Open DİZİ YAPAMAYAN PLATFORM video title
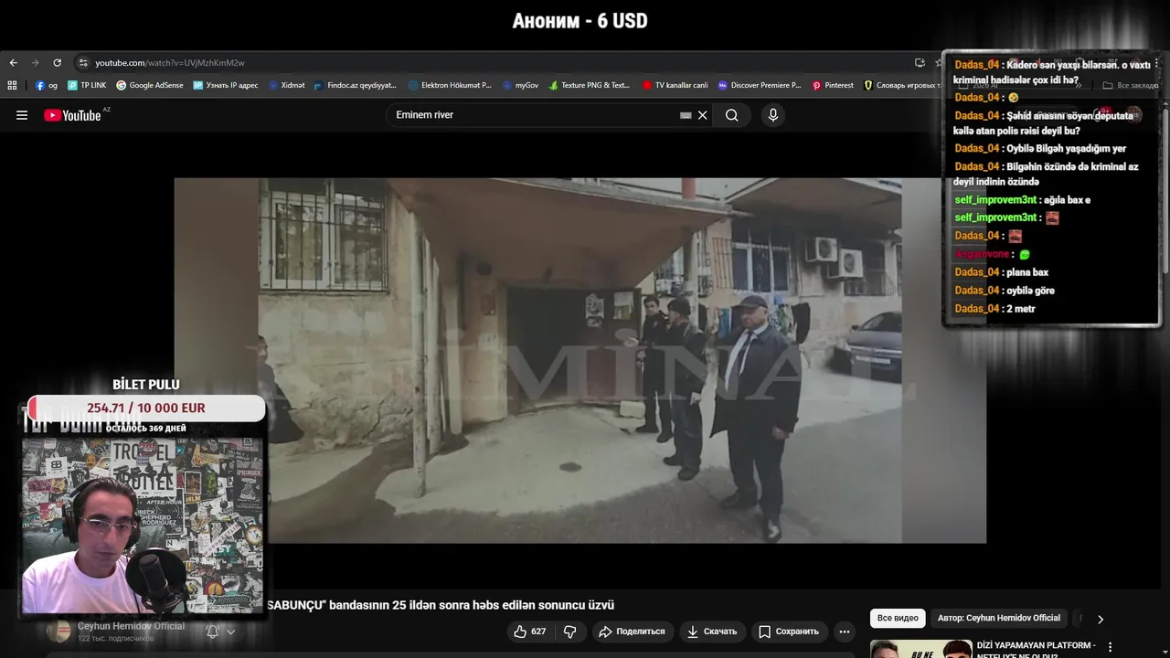Viewport: 1170px width, 658px height. pos(1036,649)
